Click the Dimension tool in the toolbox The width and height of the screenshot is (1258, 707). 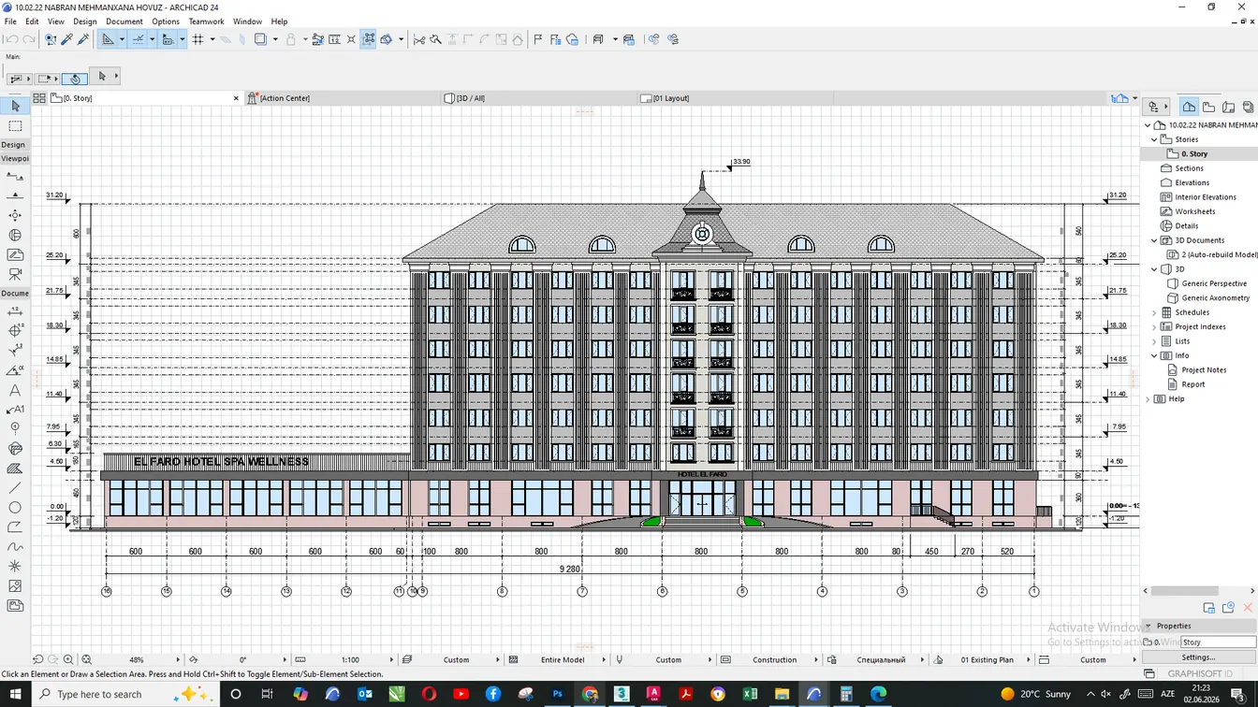pos(15,311)
